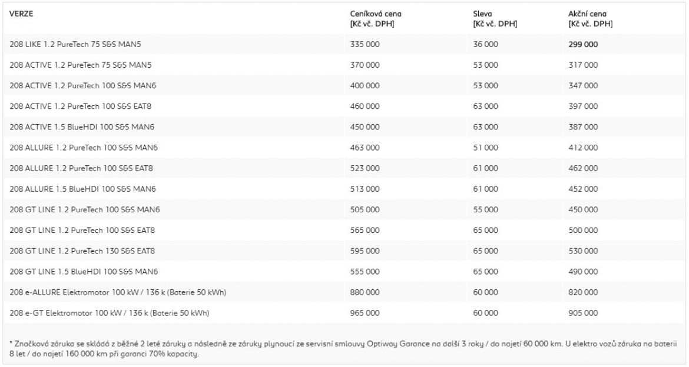Image resolution: width=689 pixels, height=367 pixels.
Task: Click the Akční cena column header
Action: (x=590, y=19)
